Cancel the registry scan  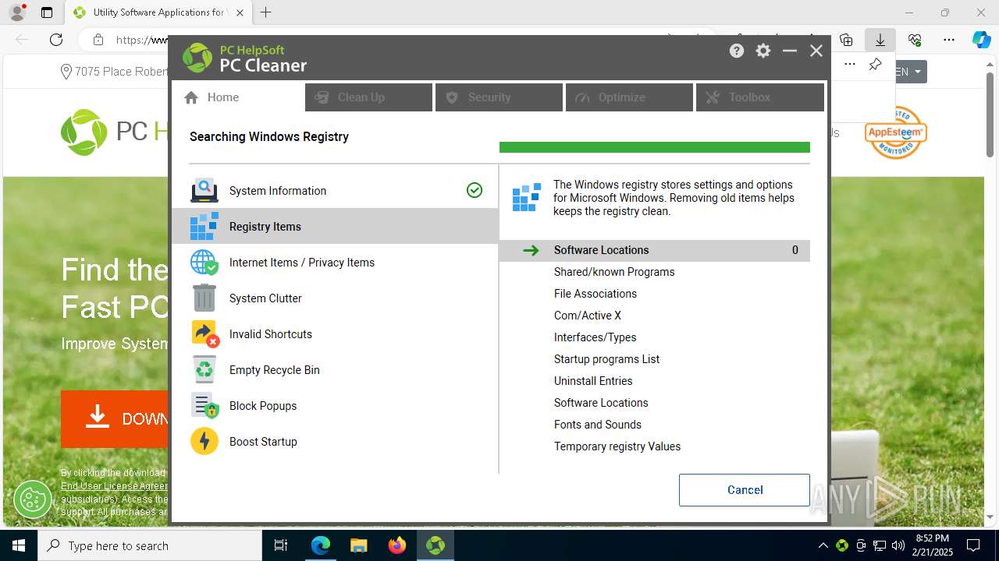tap(745, 490)
